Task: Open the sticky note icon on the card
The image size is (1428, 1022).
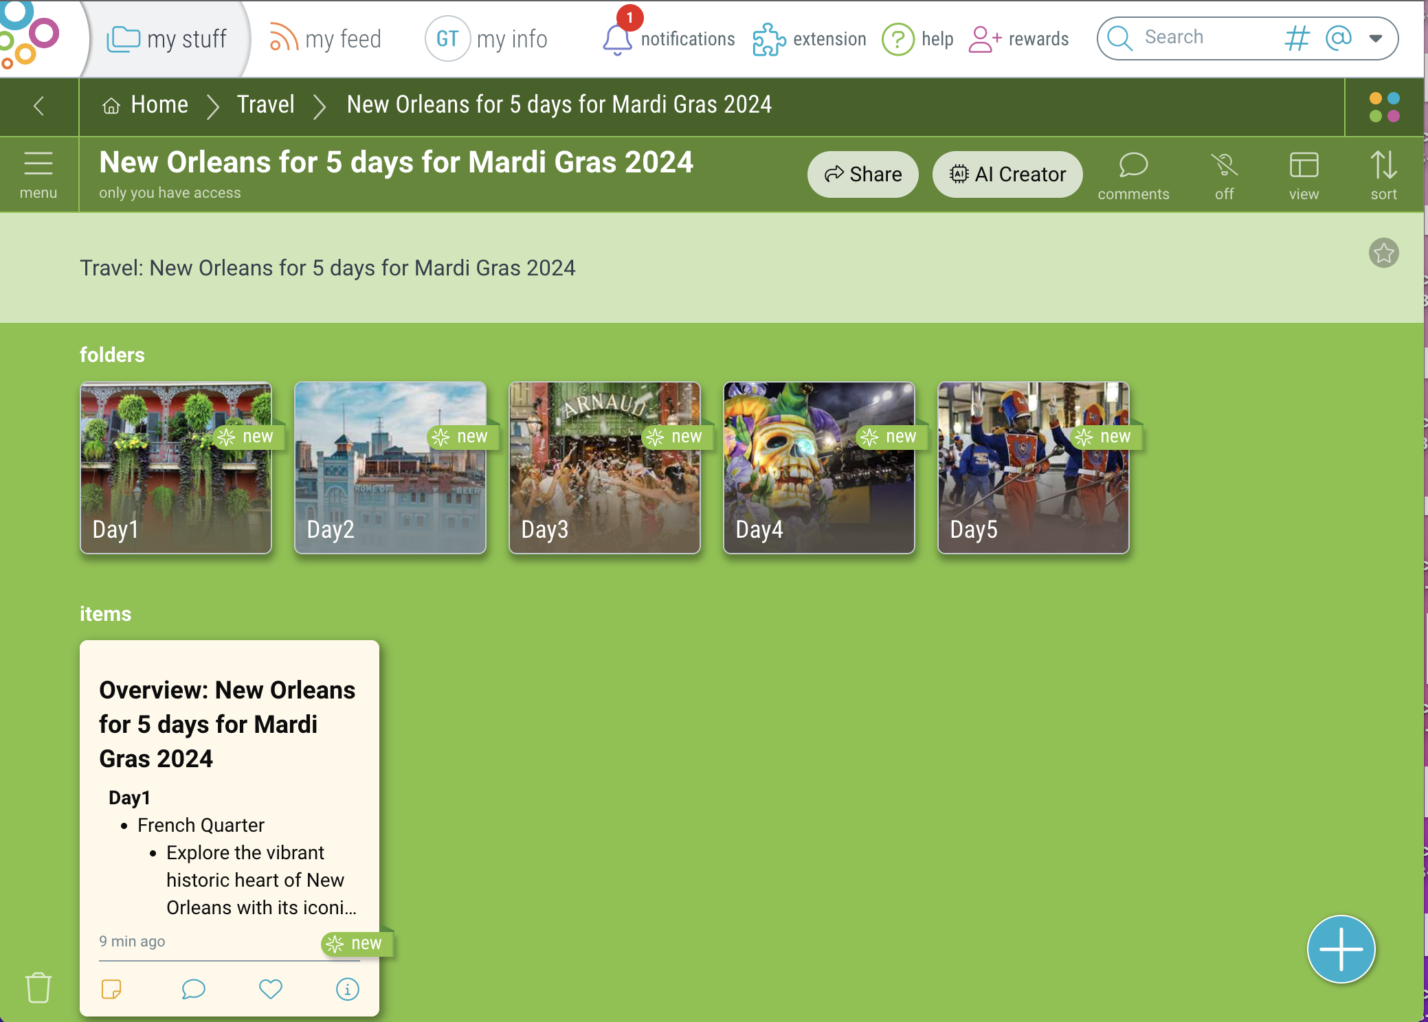Action: coord(111,989)
